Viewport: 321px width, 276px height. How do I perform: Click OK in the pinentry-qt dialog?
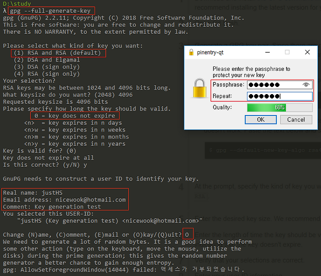point(261,119)
